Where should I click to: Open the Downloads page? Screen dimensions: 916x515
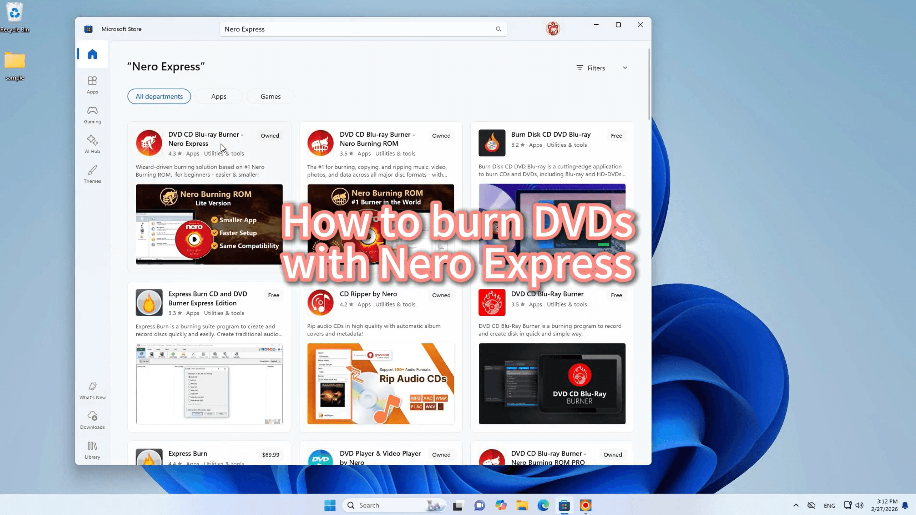[92, 420]
